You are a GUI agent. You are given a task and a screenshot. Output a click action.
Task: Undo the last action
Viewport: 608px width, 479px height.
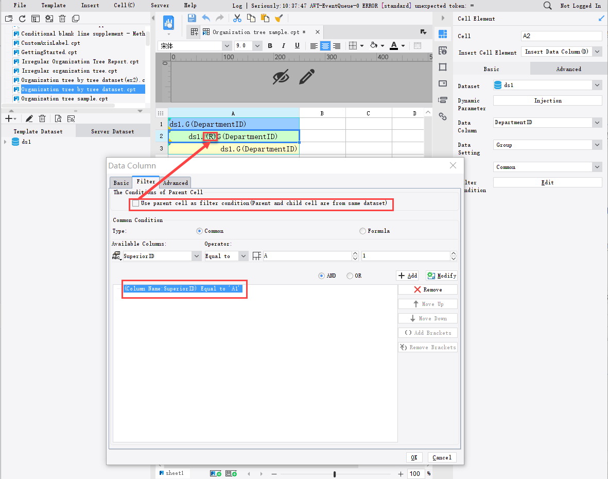tap(206, 18)
